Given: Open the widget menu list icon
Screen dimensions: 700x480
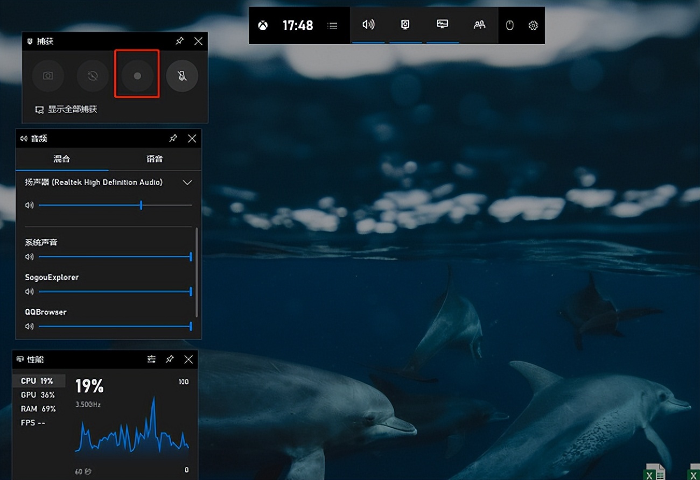Looking at the screenshot, I should [333, 25].
